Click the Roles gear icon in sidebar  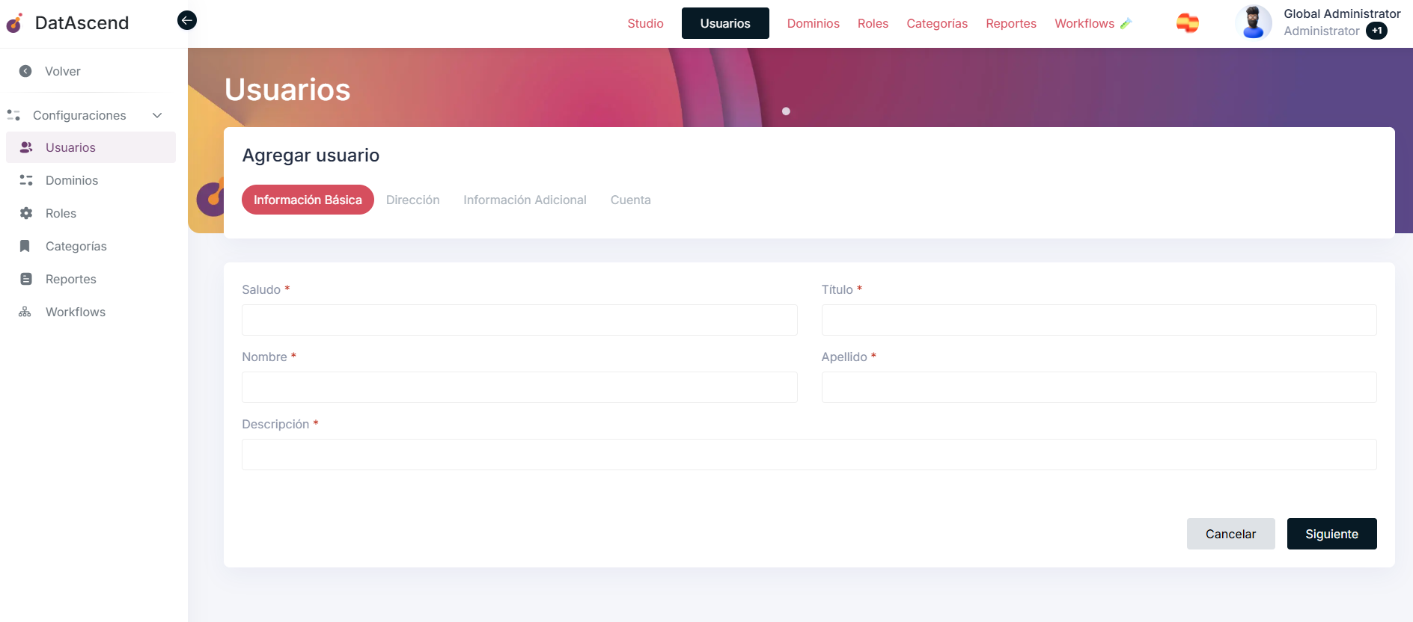tap(26, 213)
